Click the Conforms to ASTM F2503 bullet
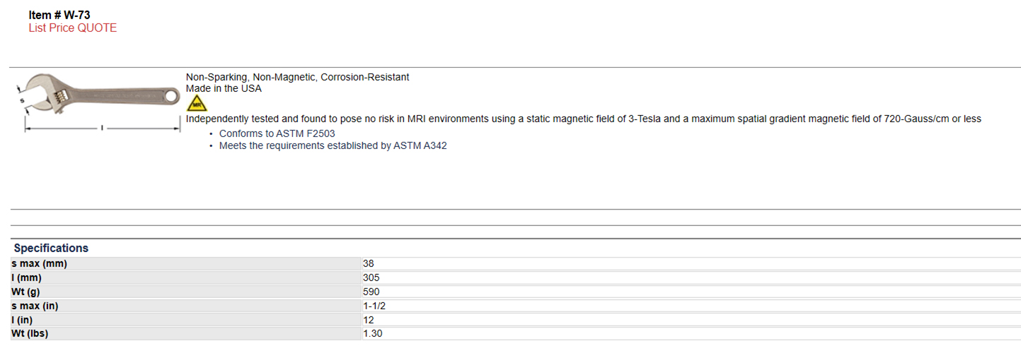Screen dimensions: 1021x353 [x=277, y=133]
